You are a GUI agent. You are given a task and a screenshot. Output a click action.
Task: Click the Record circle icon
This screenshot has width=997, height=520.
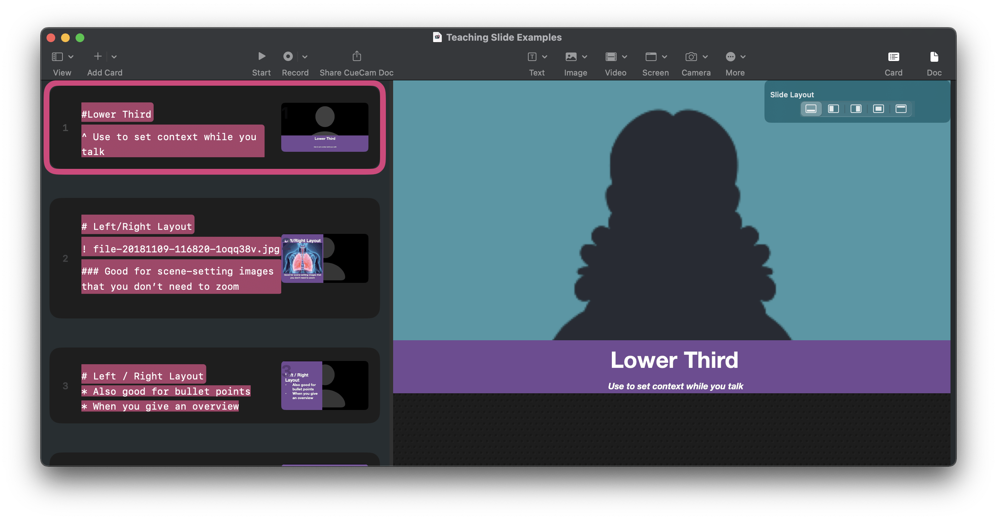point(288,57)
